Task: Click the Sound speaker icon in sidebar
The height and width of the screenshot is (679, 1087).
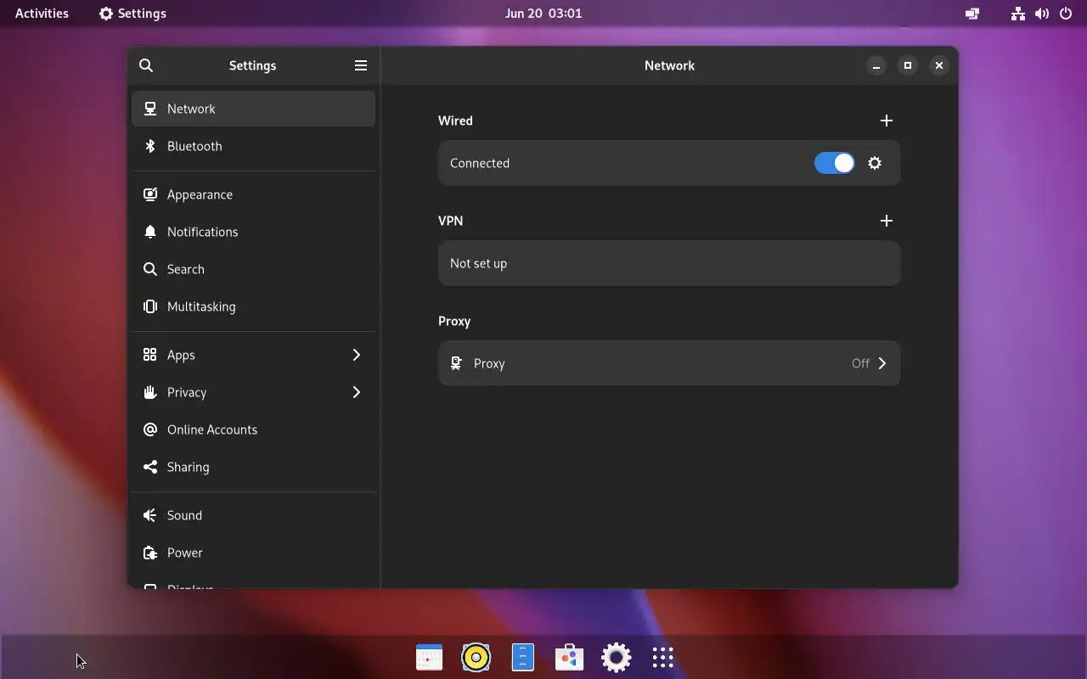Action: point(150,515)
